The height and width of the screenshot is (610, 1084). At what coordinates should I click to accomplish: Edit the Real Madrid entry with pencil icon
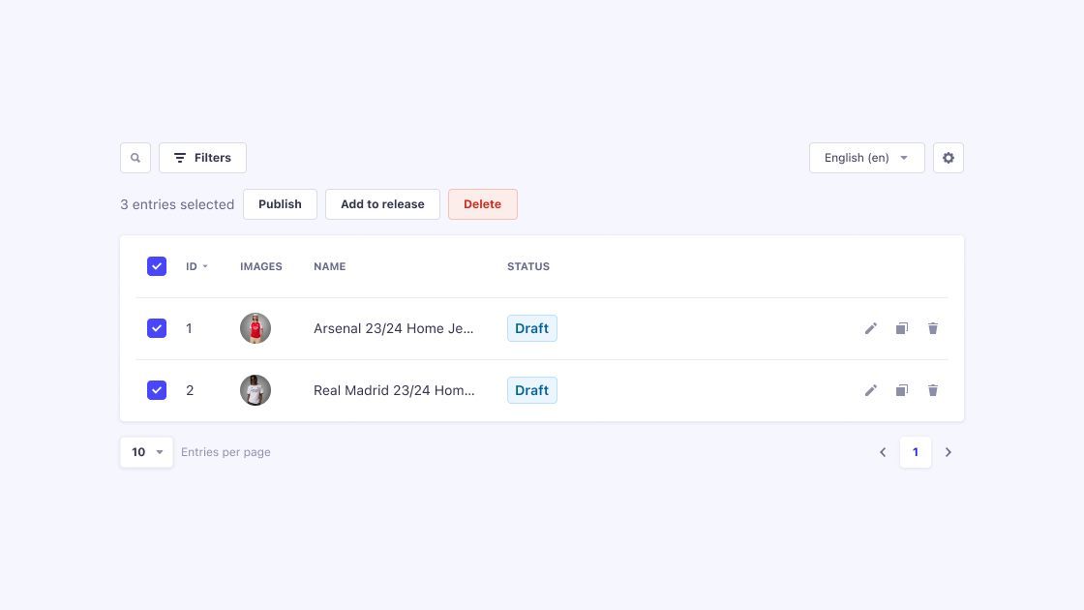tap(871, 390)
